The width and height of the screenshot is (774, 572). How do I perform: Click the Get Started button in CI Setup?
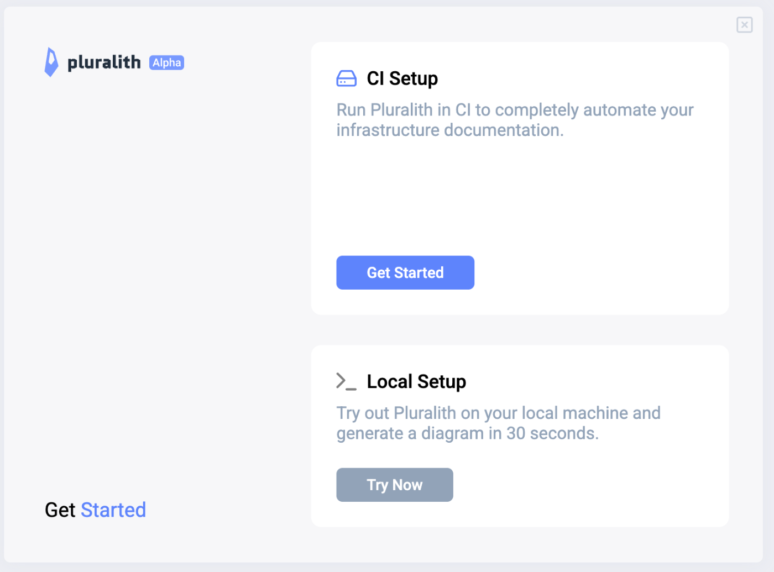(x=405, y=272)
